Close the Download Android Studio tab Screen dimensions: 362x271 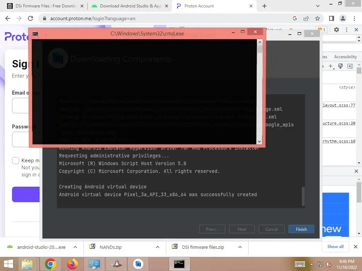[167, 6]
